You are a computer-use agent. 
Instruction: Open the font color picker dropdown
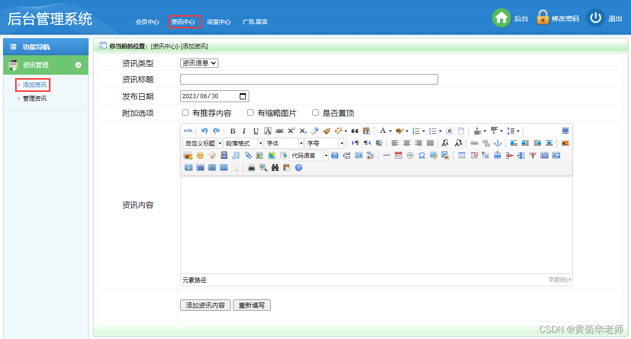(x=389, y=130)
